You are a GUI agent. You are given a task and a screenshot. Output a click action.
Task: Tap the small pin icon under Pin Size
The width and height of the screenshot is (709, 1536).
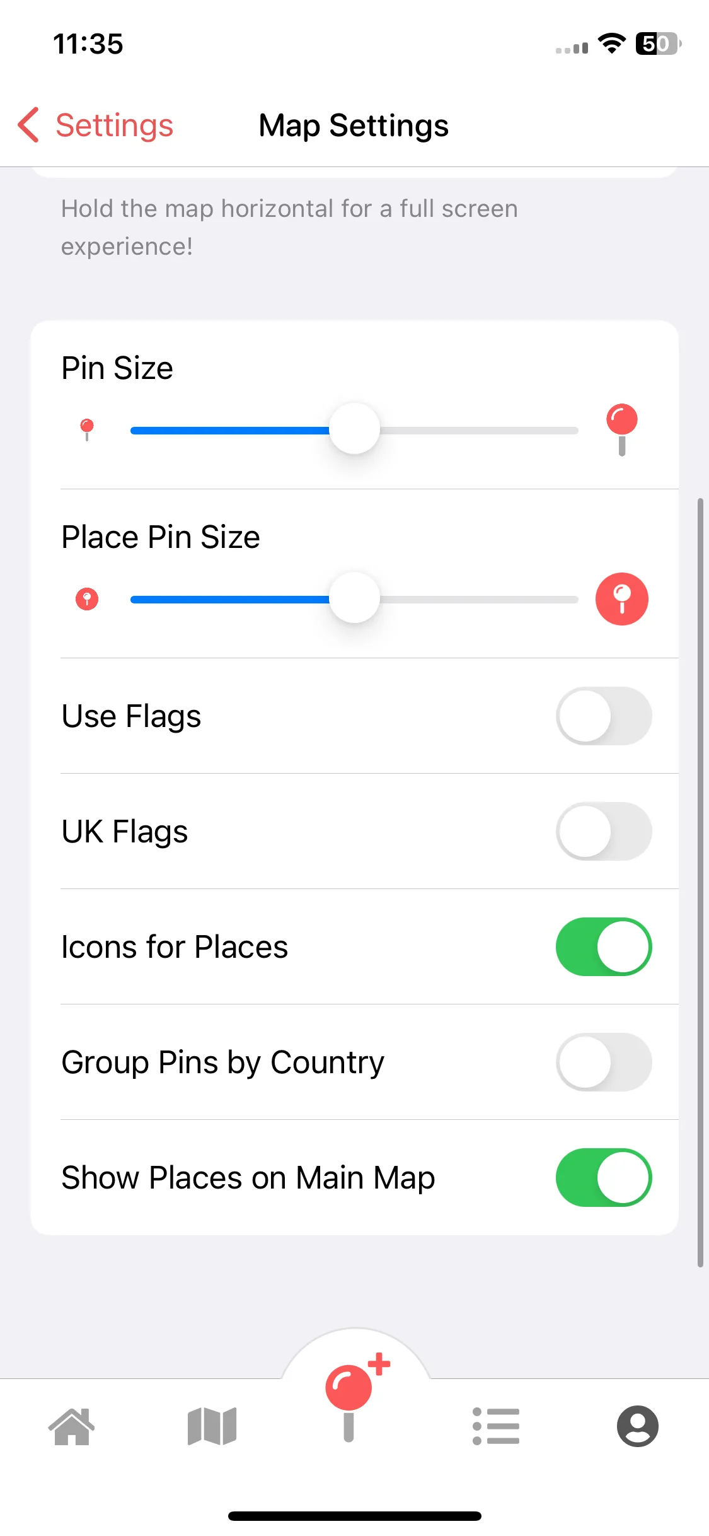tap(87, 429)
